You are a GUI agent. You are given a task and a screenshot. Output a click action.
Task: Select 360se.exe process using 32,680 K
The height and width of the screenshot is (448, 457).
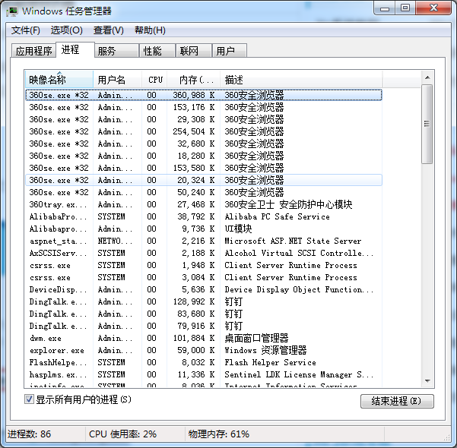(x=204, y=144)
